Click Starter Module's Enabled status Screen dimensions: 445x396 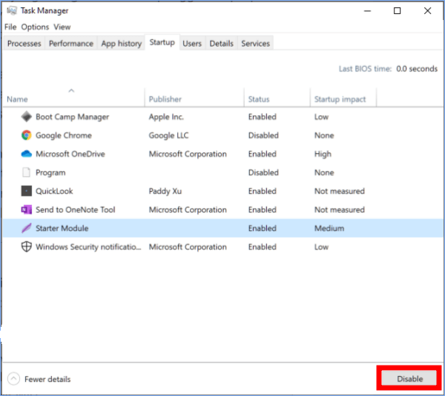pos(263,228)
